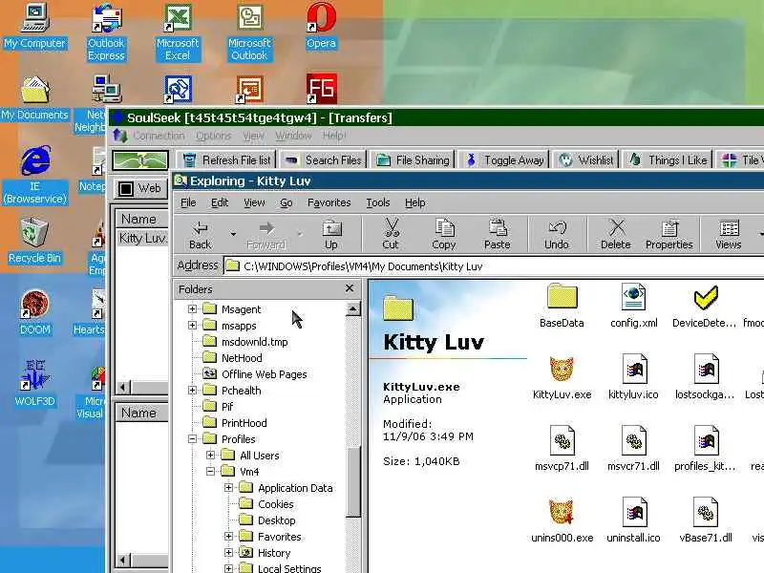
Task: Select the vBase71.dll file
Action: pos(706,520)
